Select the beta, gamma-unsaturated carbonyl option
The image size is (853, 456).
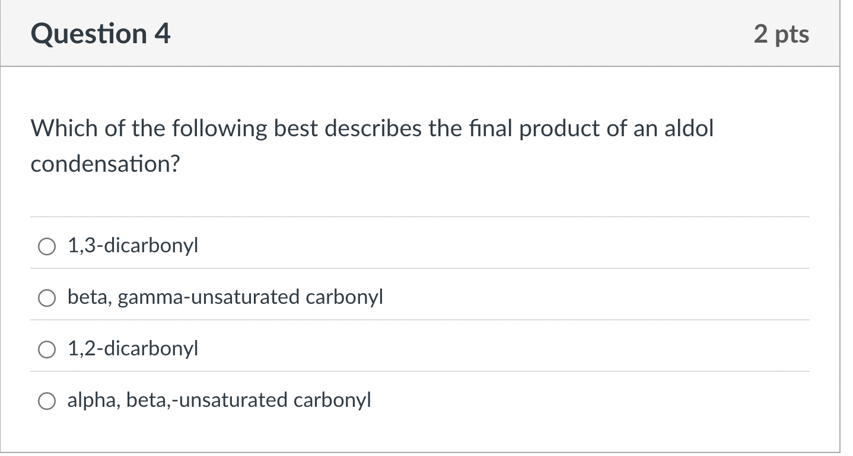coord(47,297)
